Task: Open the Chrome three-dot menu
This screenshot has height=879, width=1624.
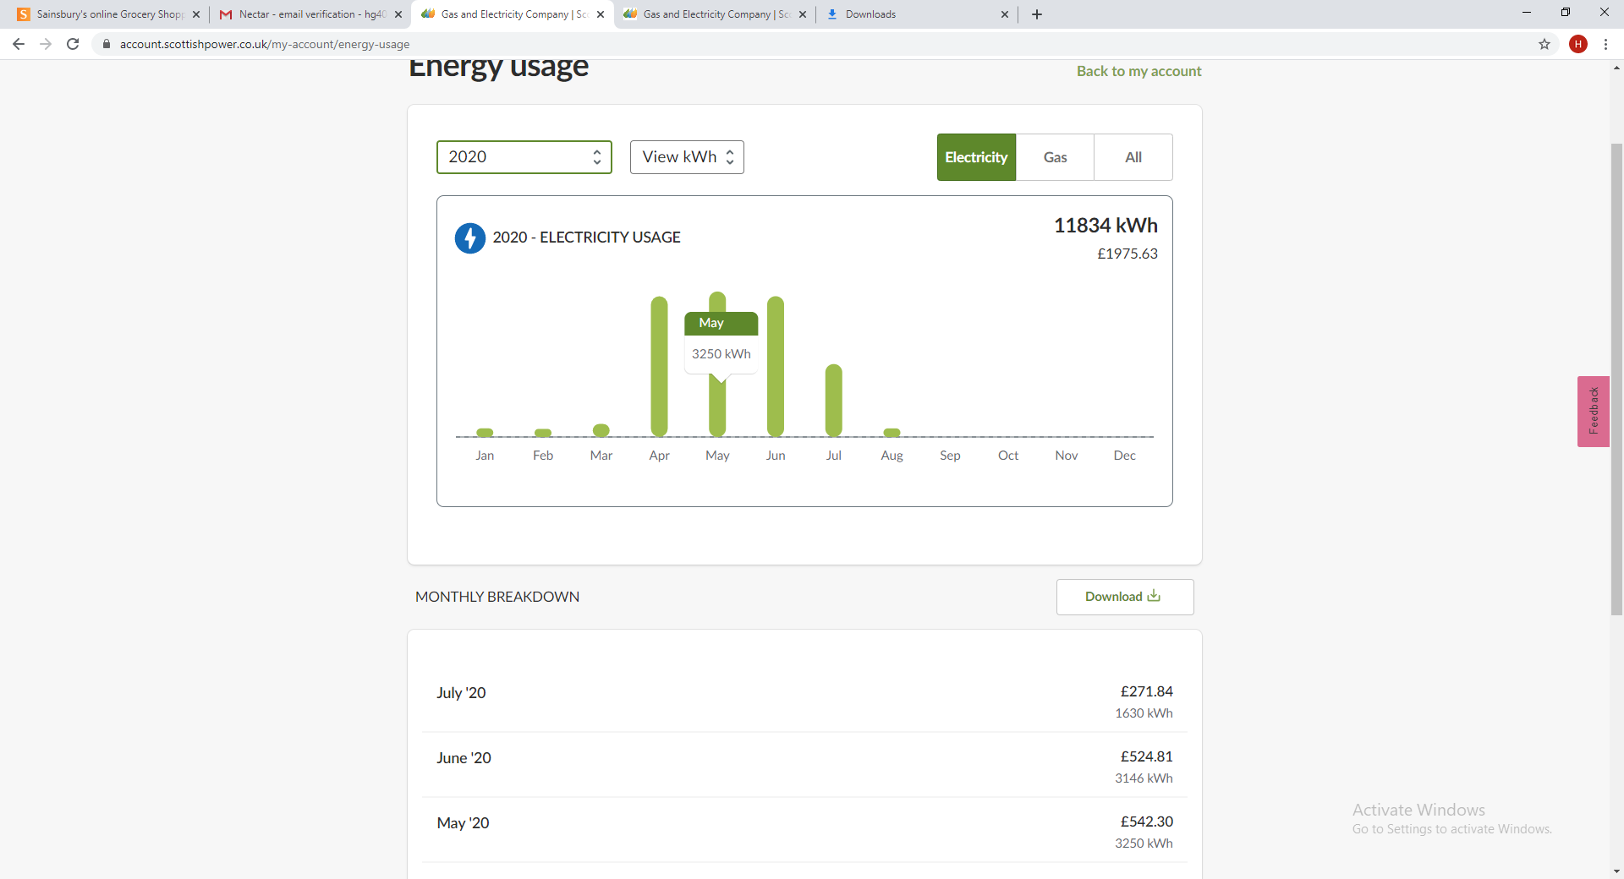Action: tap(1605, 44)
